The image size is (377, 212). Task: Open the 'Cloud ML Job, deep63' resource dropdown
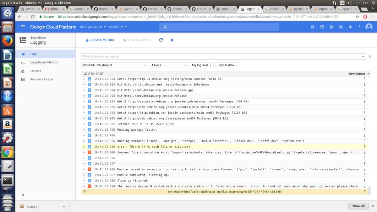(x=115, y=65)
